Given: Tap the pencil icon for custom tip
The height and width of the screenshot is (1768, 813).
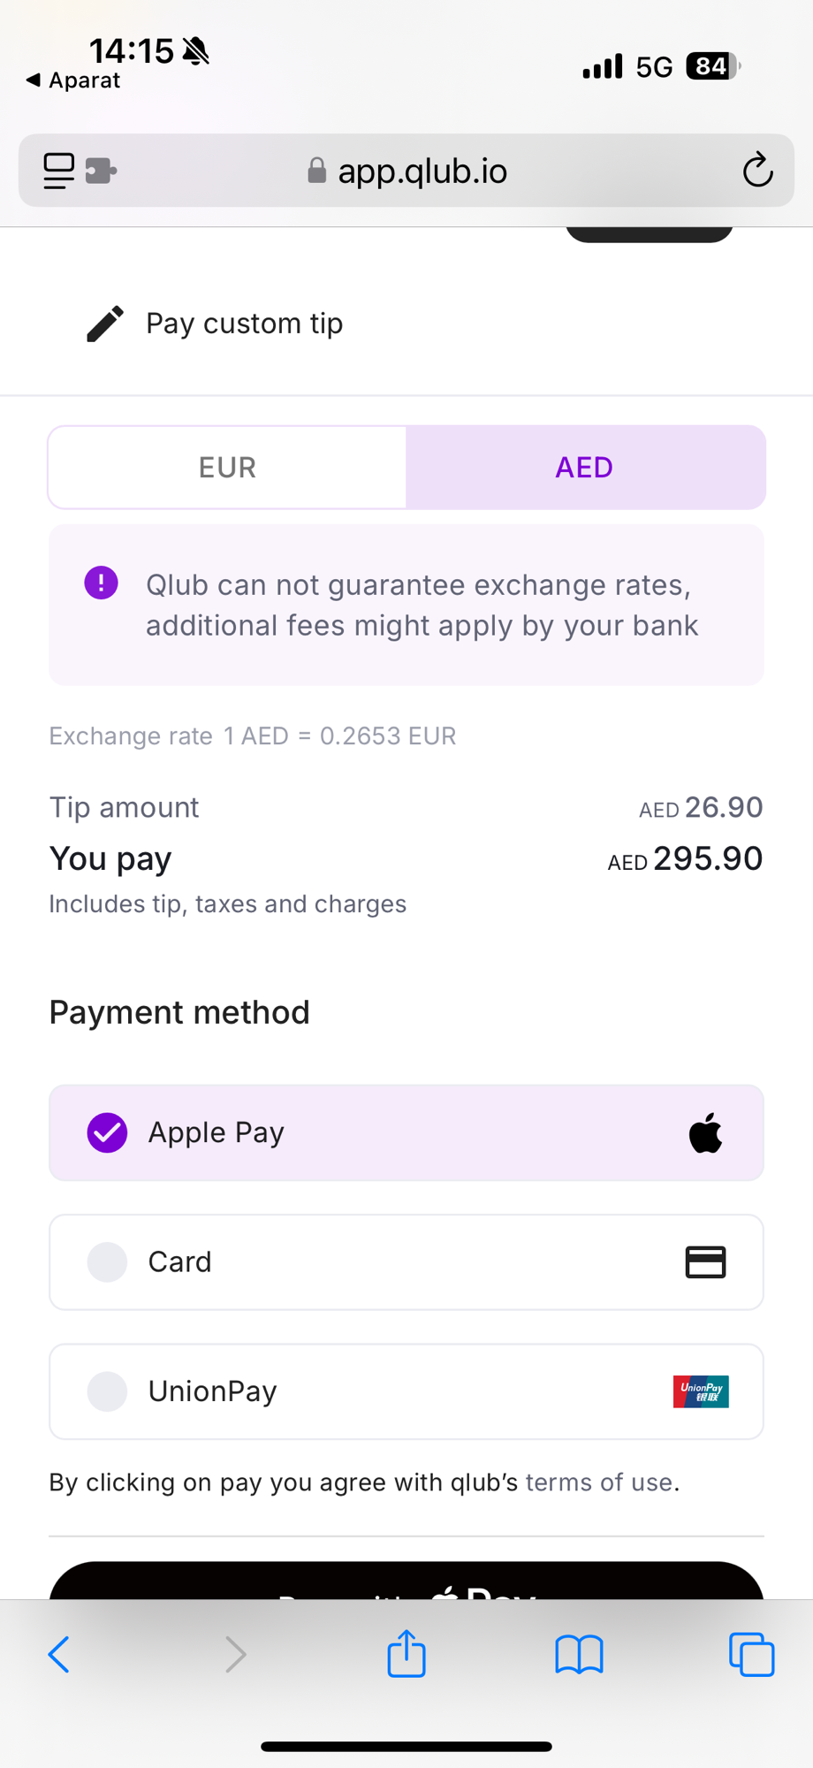Looking at the screenshot, I should coord(104,324).
